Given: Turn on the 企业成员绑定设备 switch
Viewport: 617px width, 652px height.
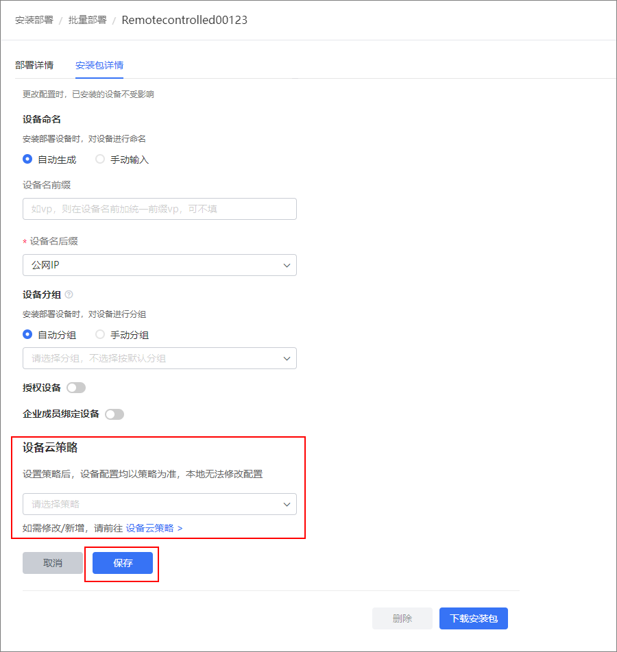Looking at the screenshot, I should pos(114,414).
